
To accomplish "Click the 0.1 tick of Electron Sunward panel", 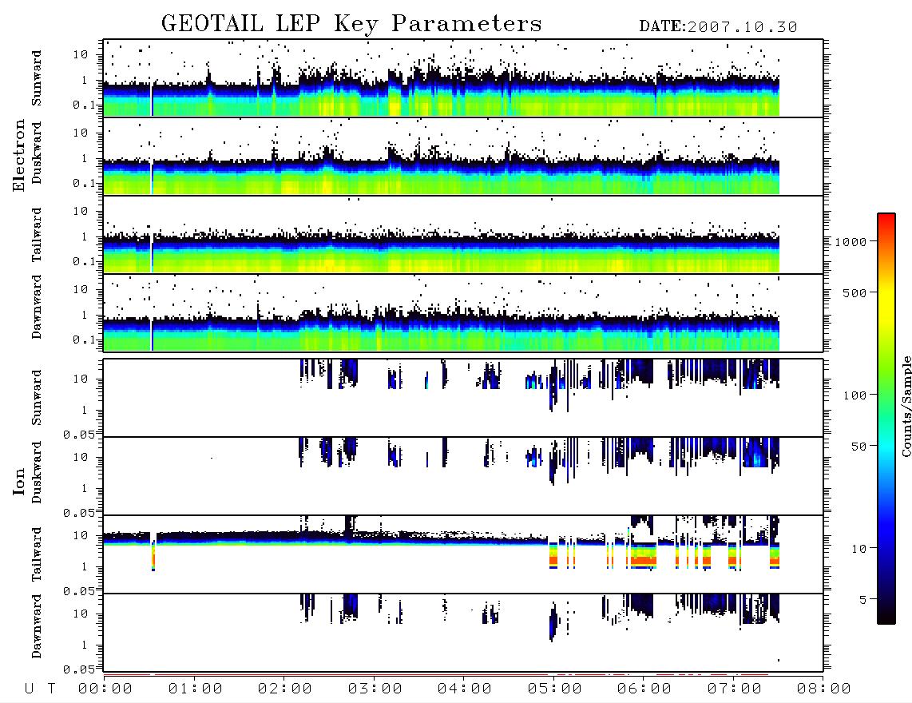I will (x=85, y=105).
